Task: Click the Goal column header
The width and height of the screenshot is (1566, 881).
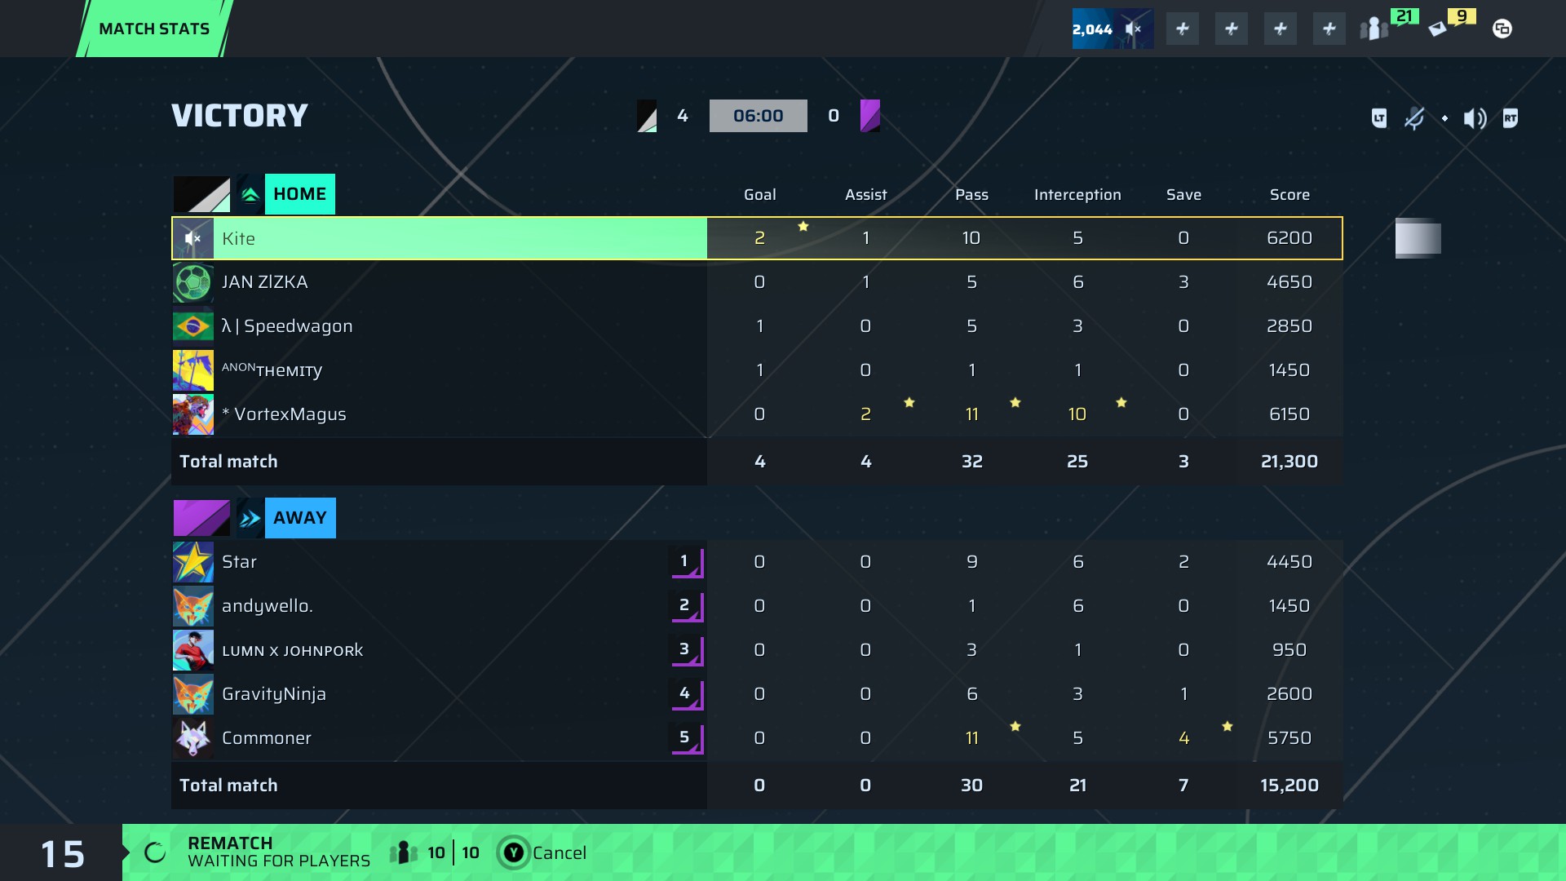Action: tap(759, 195)
